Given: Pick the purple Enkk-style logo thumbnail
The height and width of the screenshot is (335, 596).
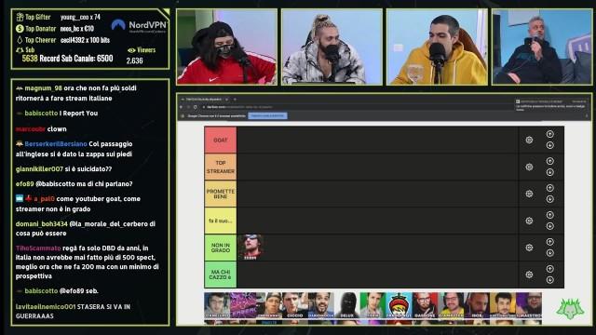Looking at the screenshot, I should [243, 305].
